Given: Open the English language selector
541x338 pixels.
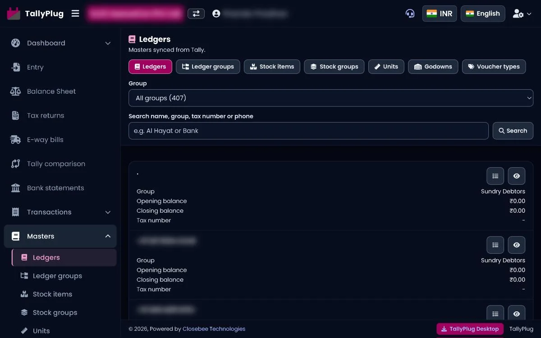Looking at the screenshot, I should pyautogui.click(x=483, y=14).
